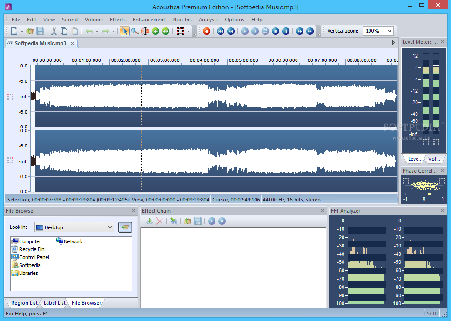Toggle the lower channel selector
451x321 pixels.
10,160
